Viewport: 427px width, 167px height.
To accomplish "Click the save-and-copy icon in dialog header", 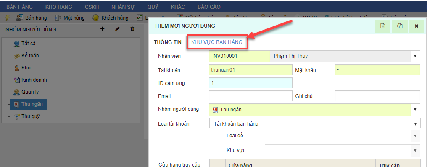I will pos(400,26).
